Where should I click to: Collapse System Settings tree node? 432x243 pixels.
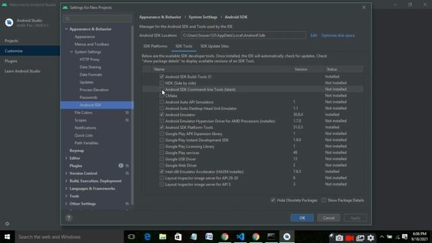72,52
